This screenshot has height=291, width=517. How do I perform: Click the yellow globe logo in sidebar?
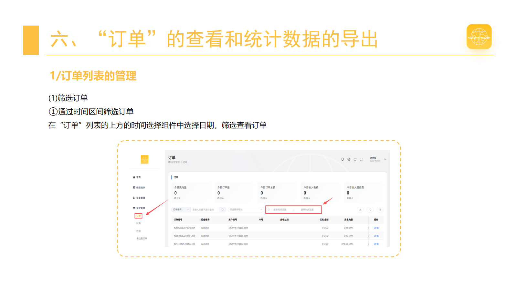click(144, 159)
